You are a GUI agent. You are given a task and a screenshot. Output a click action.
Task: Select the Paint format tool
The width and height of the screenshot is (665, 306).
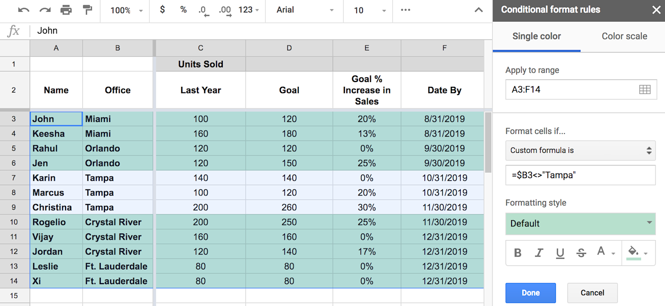click(87, 9)
